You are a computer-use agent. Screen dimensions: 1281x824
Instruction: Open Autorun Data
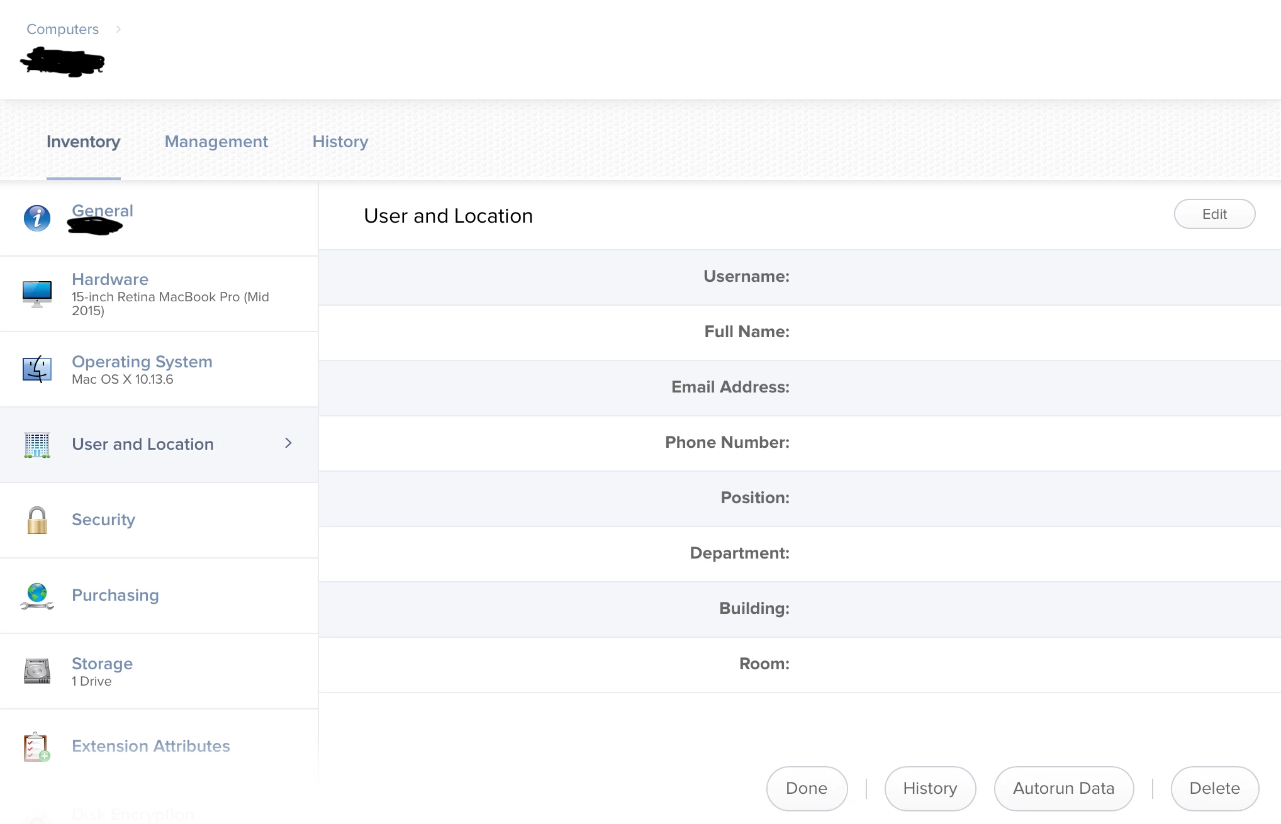click(x=1063, y=788)
